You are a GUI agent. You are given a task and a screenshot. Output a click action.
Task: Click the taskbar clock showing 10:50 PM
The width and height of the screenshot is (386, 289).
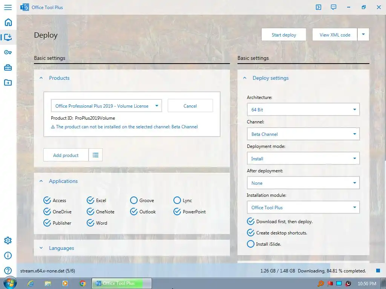367,284
